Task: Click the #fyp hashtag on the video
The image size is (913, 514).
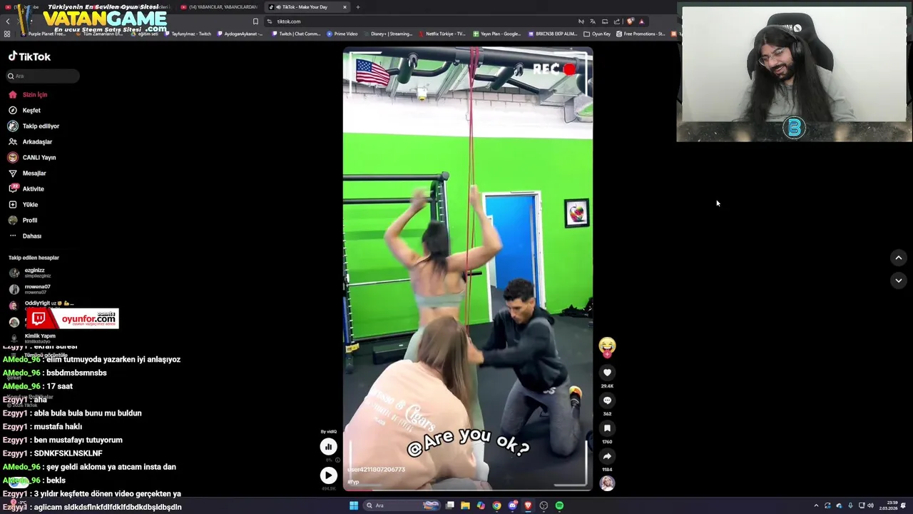Action: (x=353, y=482)
